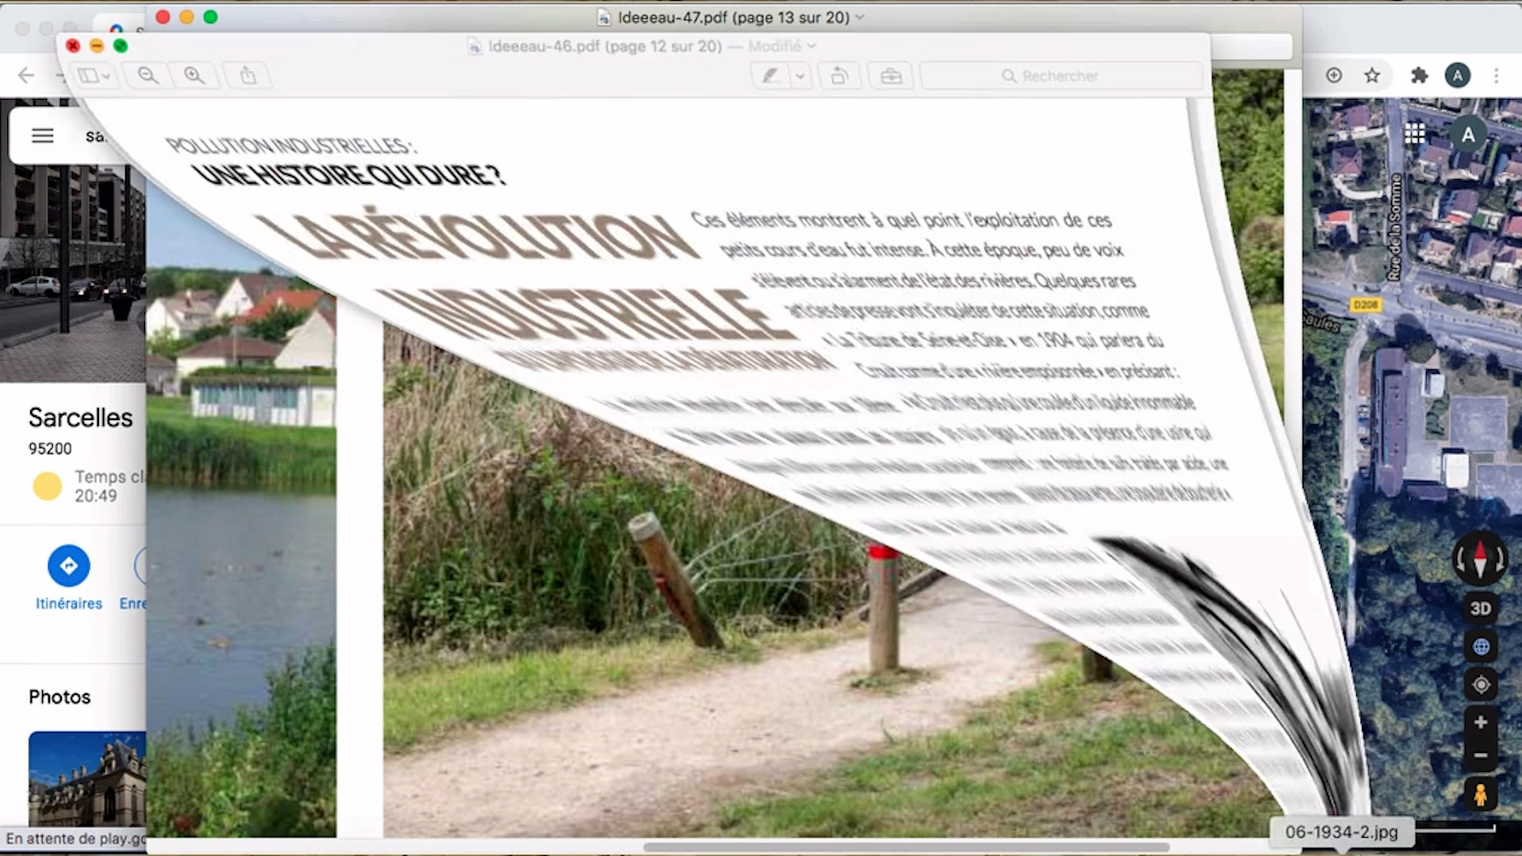Image resolution: width=1522 pixels, height=856 pixels.
Task: Open the Ideeeau-47.pdf title dropdown chevron
Action: (x=860, y=17)
